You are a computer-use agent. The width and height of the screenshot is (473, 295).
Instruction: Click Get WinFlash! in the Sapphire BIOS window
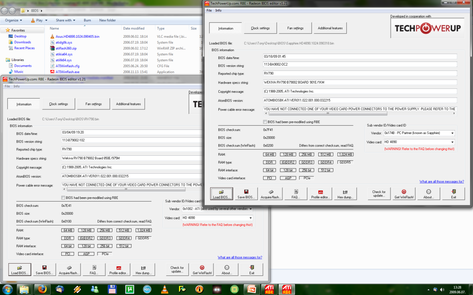coord(404,194)
